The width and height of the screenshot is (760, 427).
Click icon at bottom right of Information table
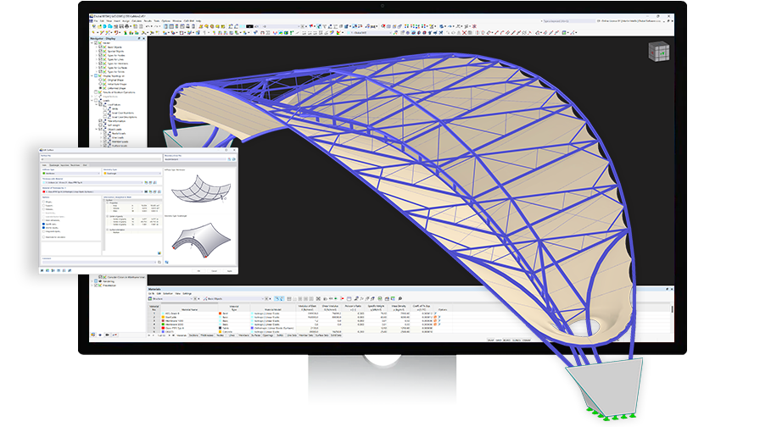(159, 253)
